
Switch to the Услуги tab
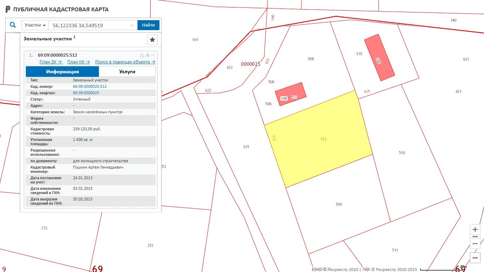coord(127,72)
